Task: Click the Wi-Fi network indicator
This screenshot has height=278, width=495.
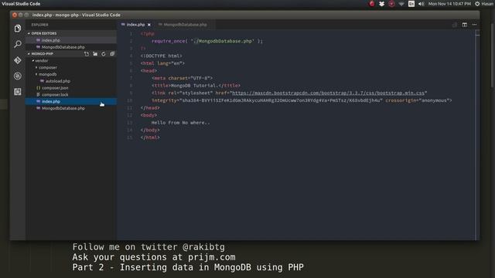Action: point(401,4)
